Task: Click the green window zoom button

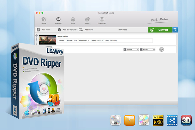Action: click(42, 13)
